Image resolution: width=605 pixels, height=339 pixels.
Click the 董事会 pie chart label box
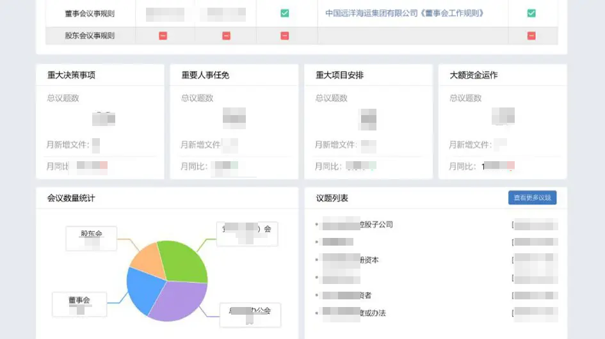click(x=79, y=304)
